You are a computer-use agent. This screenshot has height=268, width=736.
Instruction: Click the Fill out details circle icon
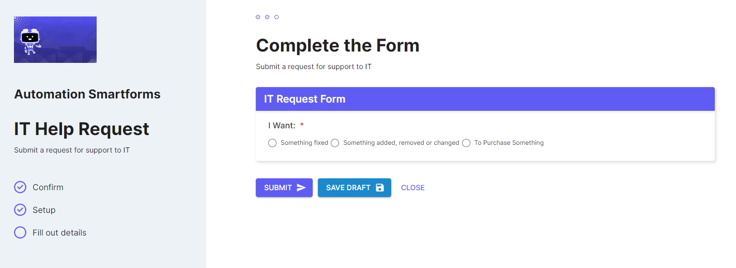click(20, 232)
